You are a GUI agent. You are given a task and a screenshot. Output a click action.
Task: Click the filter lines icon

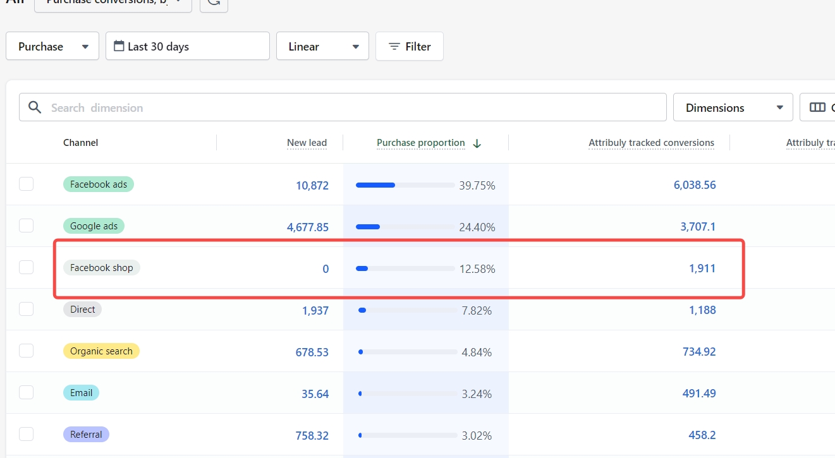tap(394, 47)
